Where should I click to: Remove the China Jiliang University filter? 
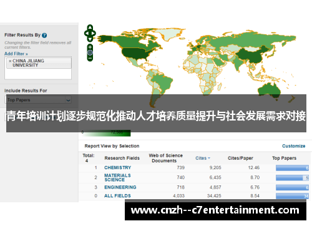pos(10,61)
